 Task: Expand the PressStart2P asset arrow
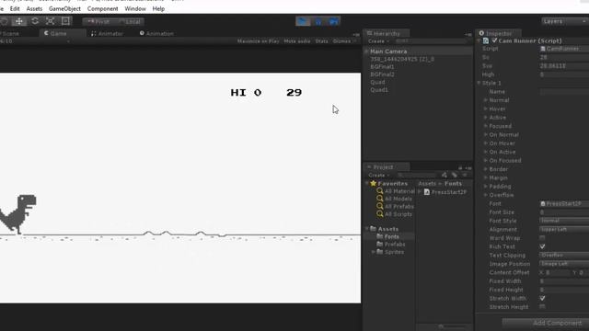point(420,192)
